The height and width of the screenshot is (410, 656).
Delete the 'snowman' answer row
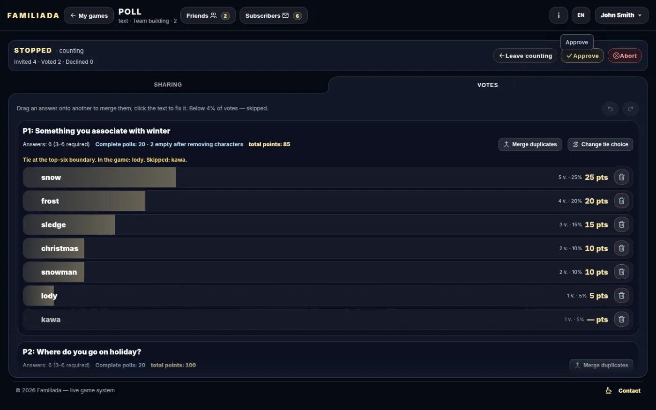(x=621, y=272)
